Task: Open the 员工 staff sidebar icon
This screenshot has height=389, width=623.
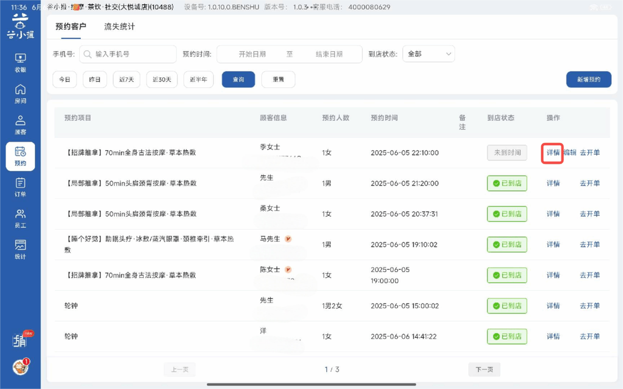Action: pyautogui.click(x=20, y=219)
